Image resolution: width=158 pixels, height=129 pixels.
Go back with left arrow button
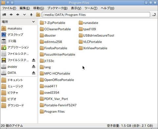tap(11, 15)
